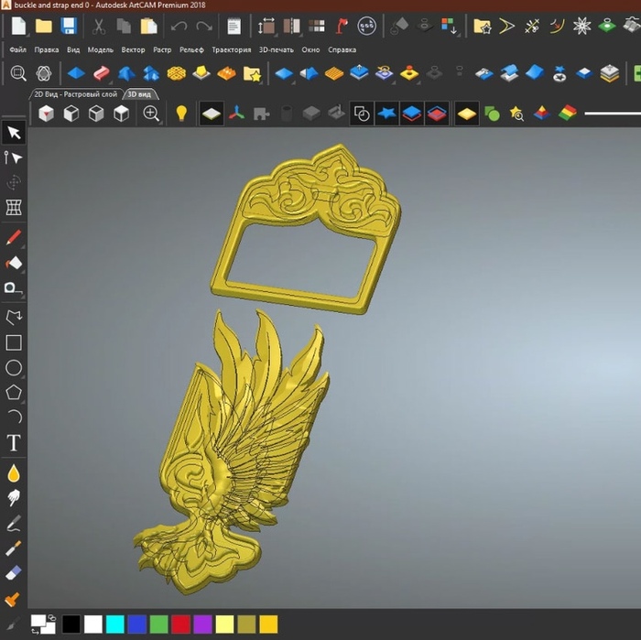The image size is (641, 640).
Task: Toggle the isometric view cube icon
Action: coord(46,114)
